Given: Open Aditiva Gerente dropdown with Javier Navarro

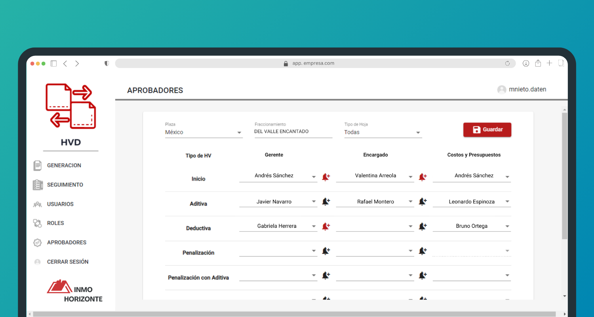Looking at the screenshot, I should (278, 202).
